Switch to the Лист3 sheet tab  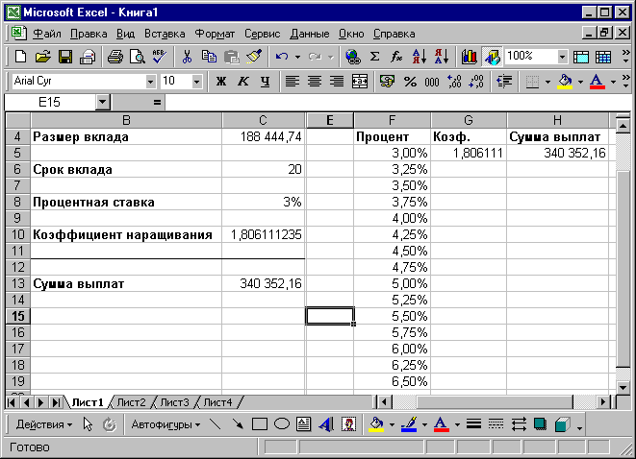pyautogui.click(x=174, y=402)
